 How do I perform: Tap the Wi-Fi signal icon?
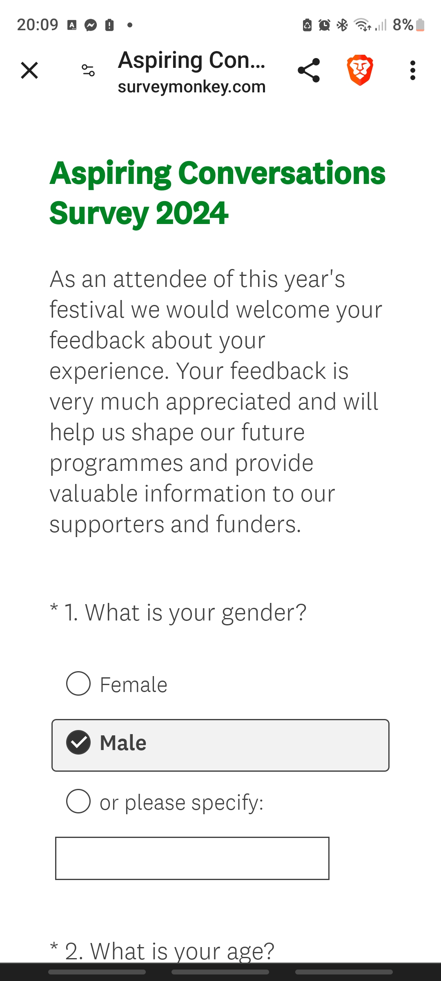click(362, 25)
